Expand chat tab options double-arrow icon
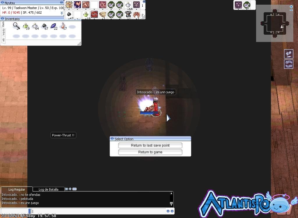298x218 pixels. (66, 189)
